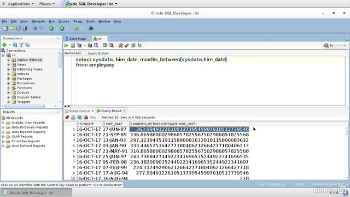
Task: Click the Save icon in main toolbar
Action: coord(18,28)
